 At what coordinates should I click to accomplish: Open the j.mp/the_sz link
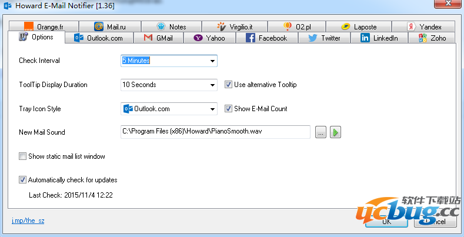click(x=28, y=221)
